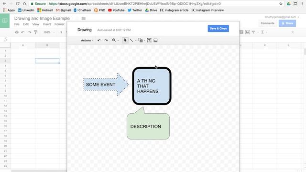Bookmark this page with star icon
Image resolution: width=306 pixels, height=172 pixels.
point(281,4)
